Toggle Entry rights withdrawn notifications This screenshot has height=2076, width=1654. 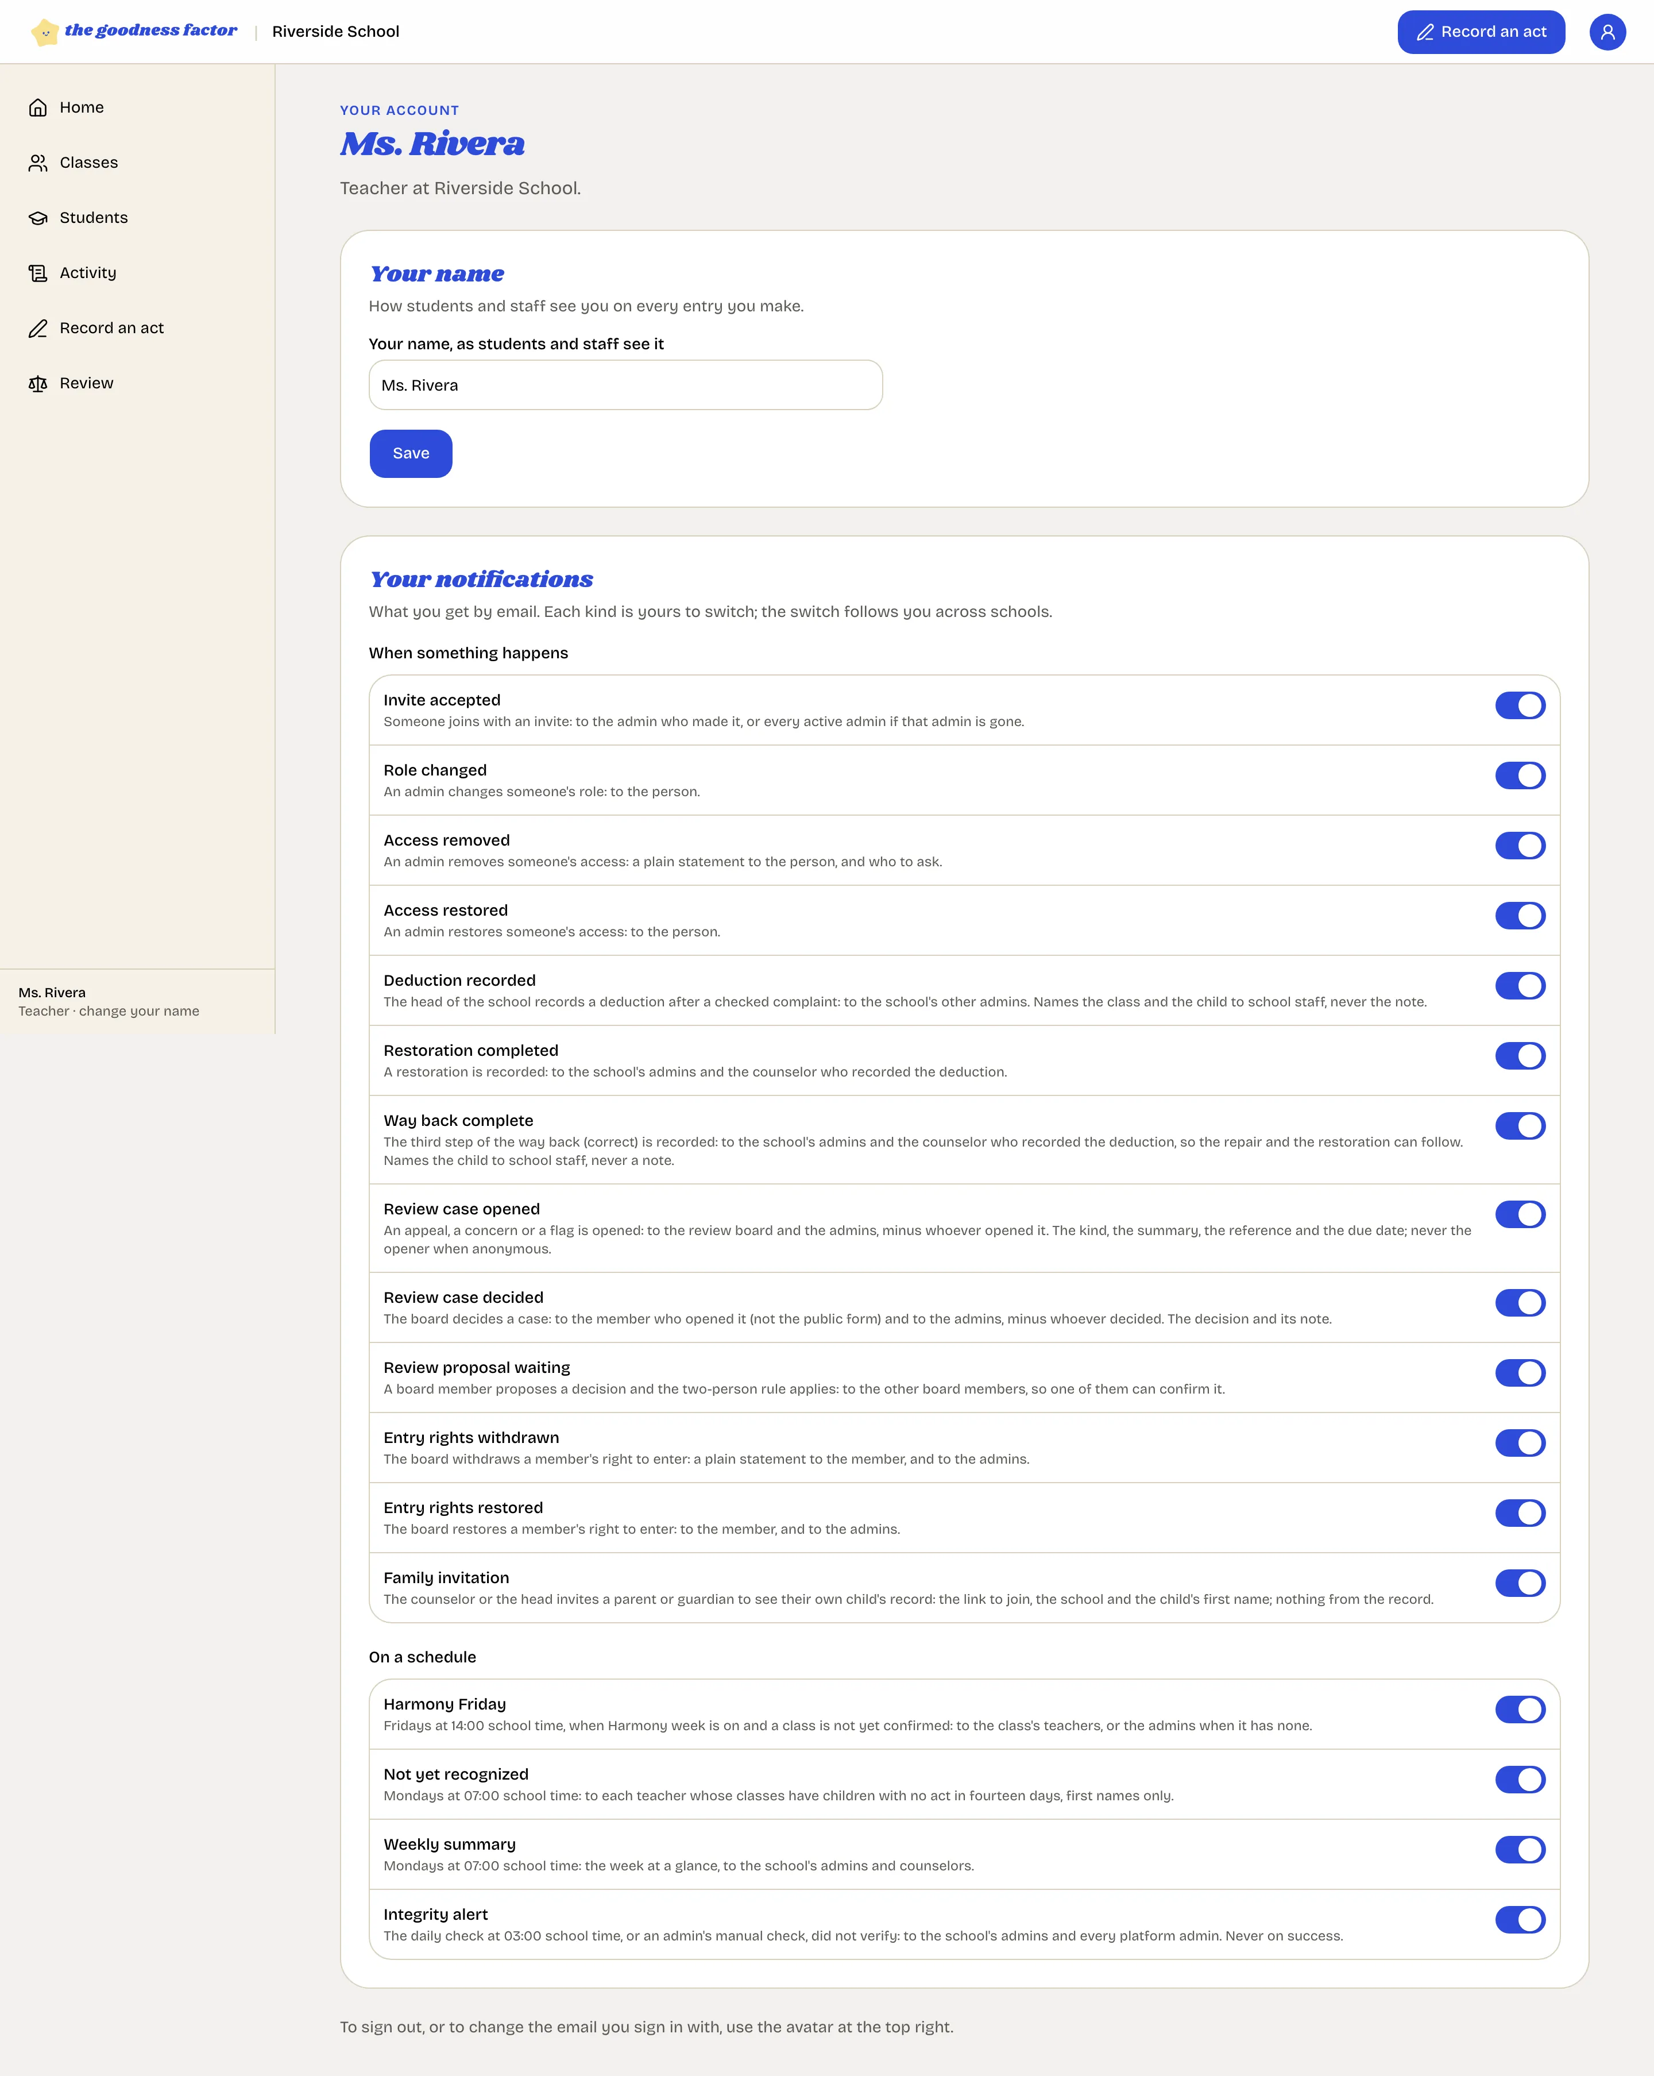1519,1442
